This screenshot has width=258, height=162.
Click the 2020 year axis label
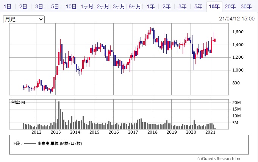click(191, 132)
